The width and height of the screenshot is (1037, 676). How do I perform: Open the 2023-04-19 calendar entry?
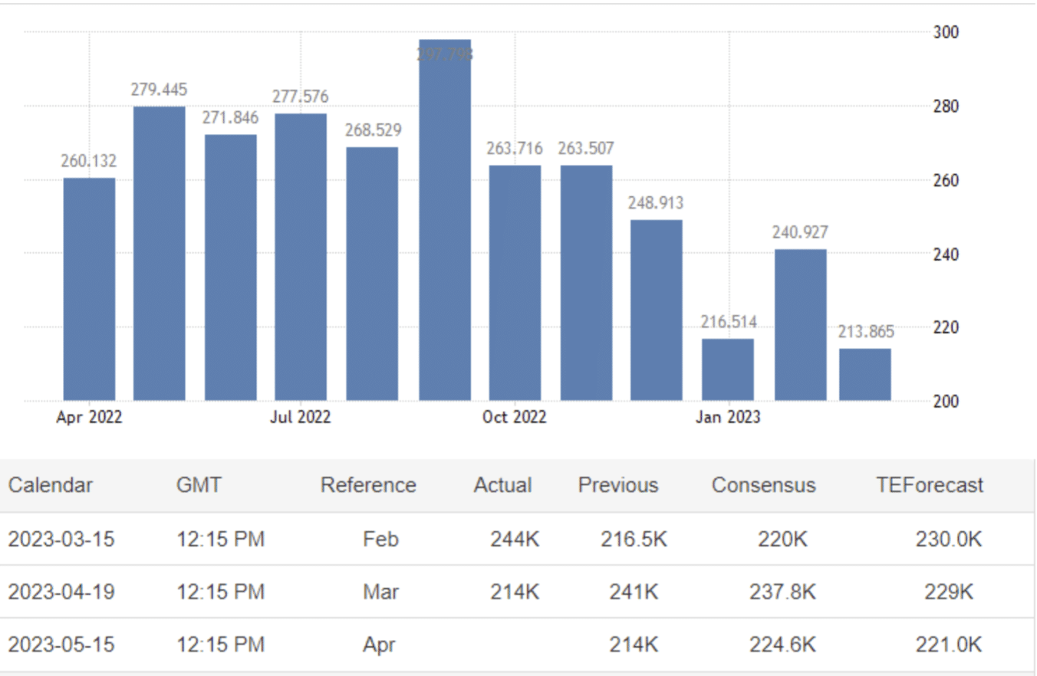(x=61, y=592)
